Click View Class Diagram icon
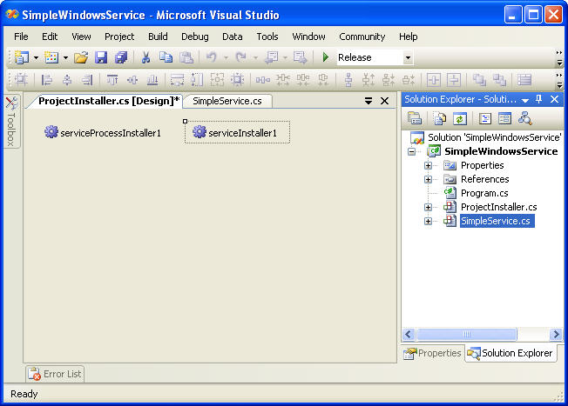Viewport: 568px width, 406px height. [x=525, y=118]
